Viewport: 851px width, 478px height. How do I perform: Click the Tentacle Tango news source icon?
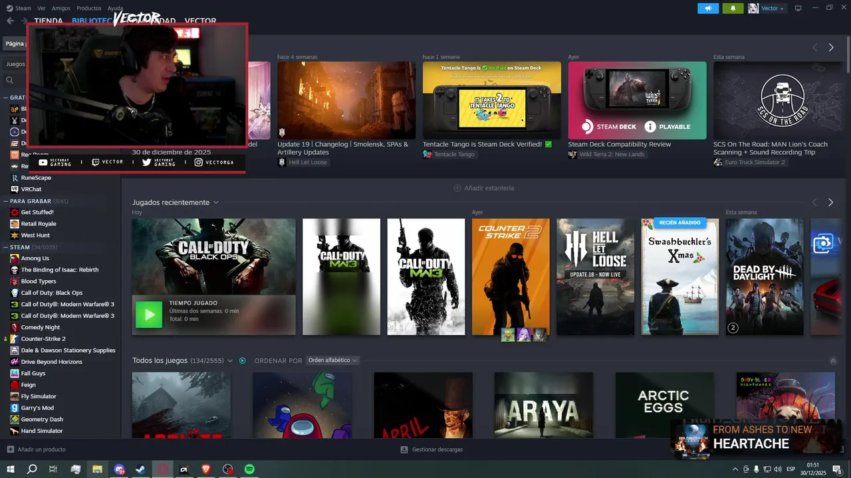(x=427, y=154)
